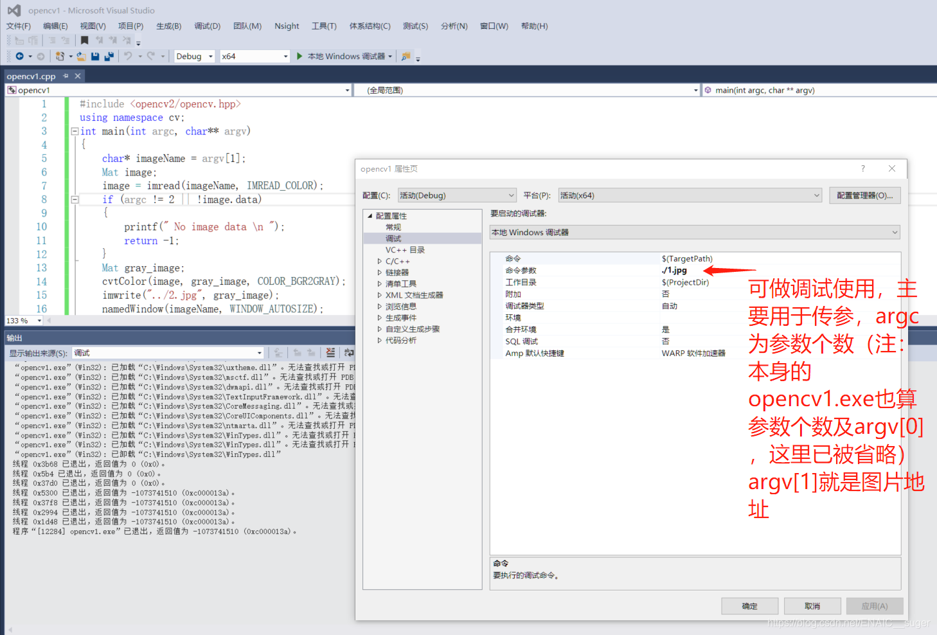
Task: Click the Undo arrow icon
Action: 128,57
